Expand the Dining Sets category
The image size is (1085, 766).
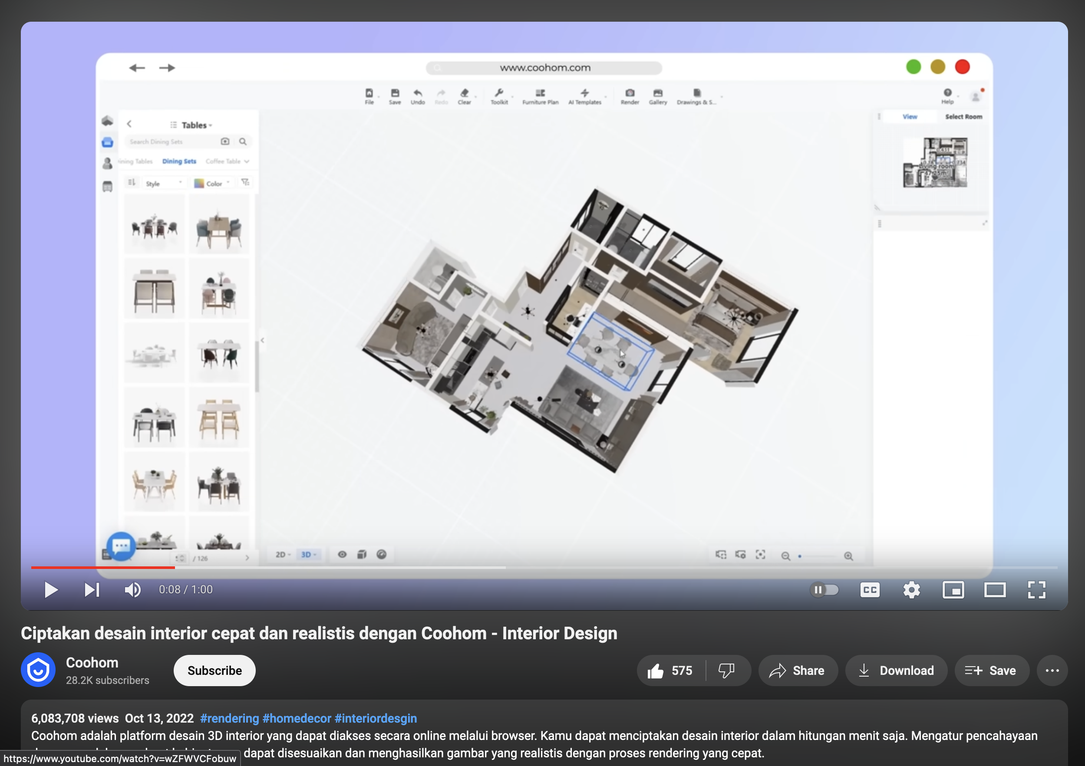pyautogui.click(x=178, y=161)
